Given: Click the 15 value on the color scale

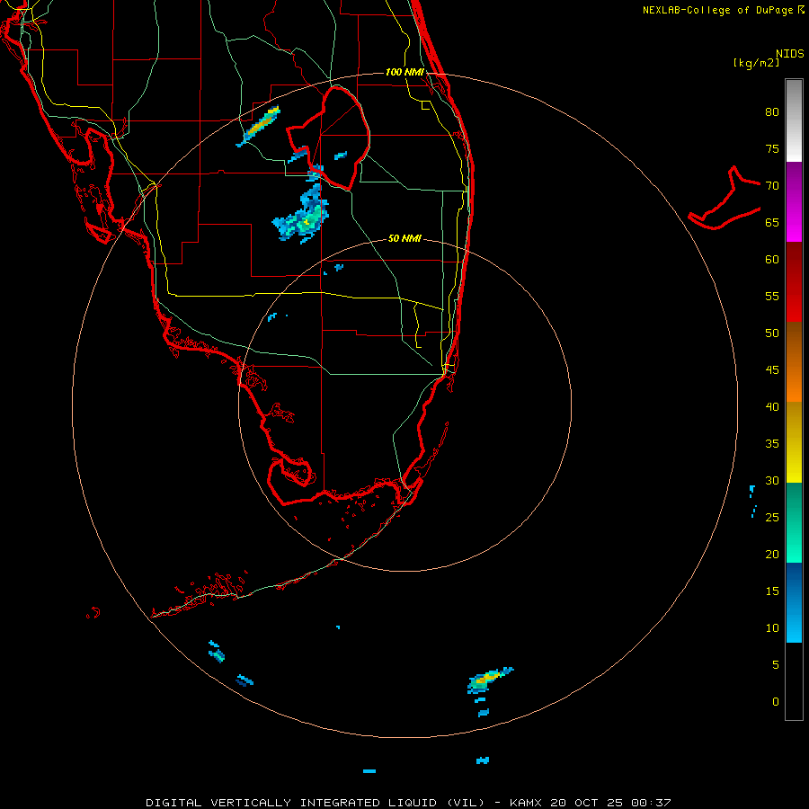Looking at the screenshot, I should coord(772,591).
